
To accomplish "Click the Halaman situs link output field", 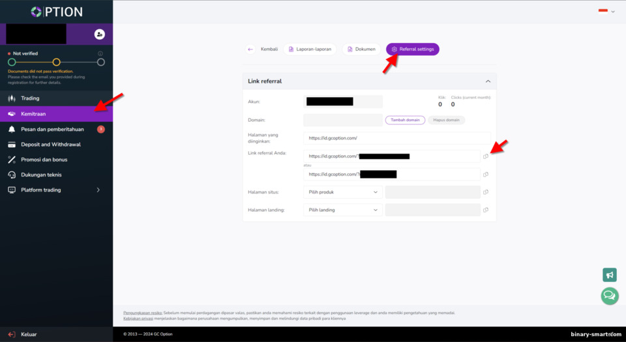I will pos(433,192).
